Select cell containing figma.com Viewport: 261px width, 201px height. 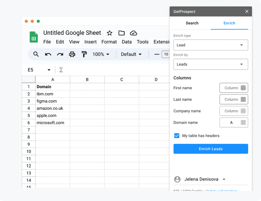point(53,101)
